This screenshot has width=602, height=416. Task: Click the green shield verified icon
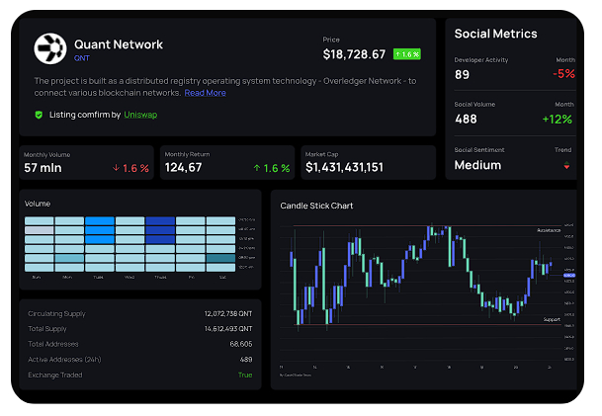click(x=39, y=115)
